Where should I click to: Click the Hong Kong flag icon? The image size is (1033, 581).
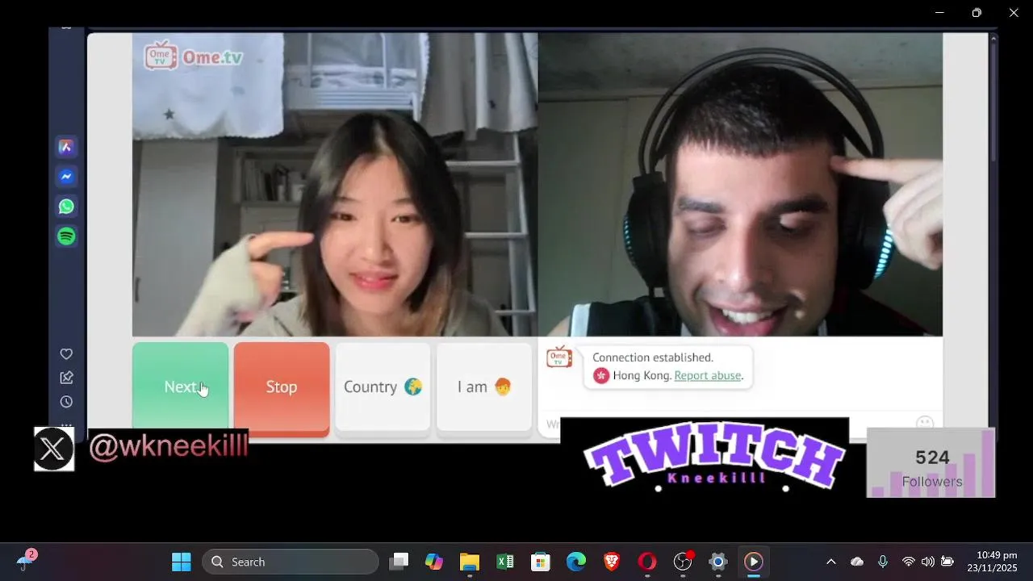[x=600, y=375]
